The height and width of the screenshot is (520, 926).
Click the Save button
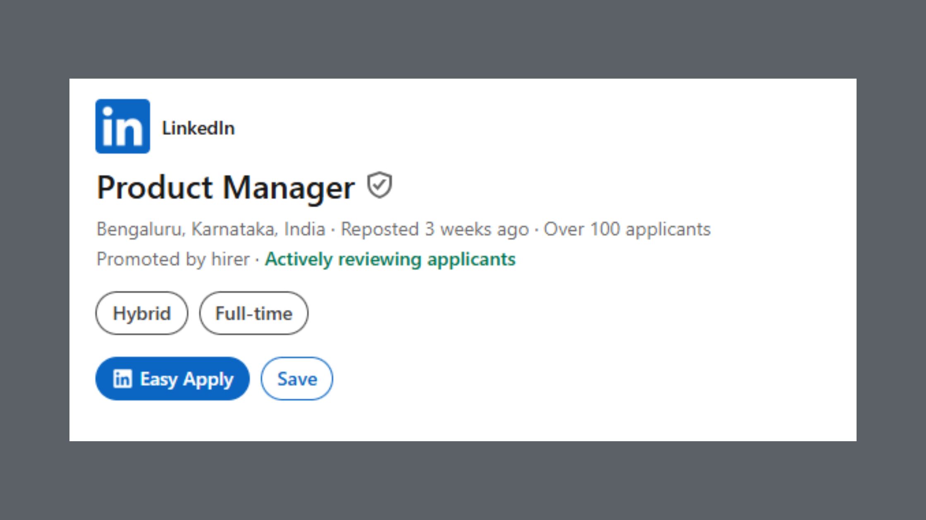pyautogui.click(x=297, y=379)
